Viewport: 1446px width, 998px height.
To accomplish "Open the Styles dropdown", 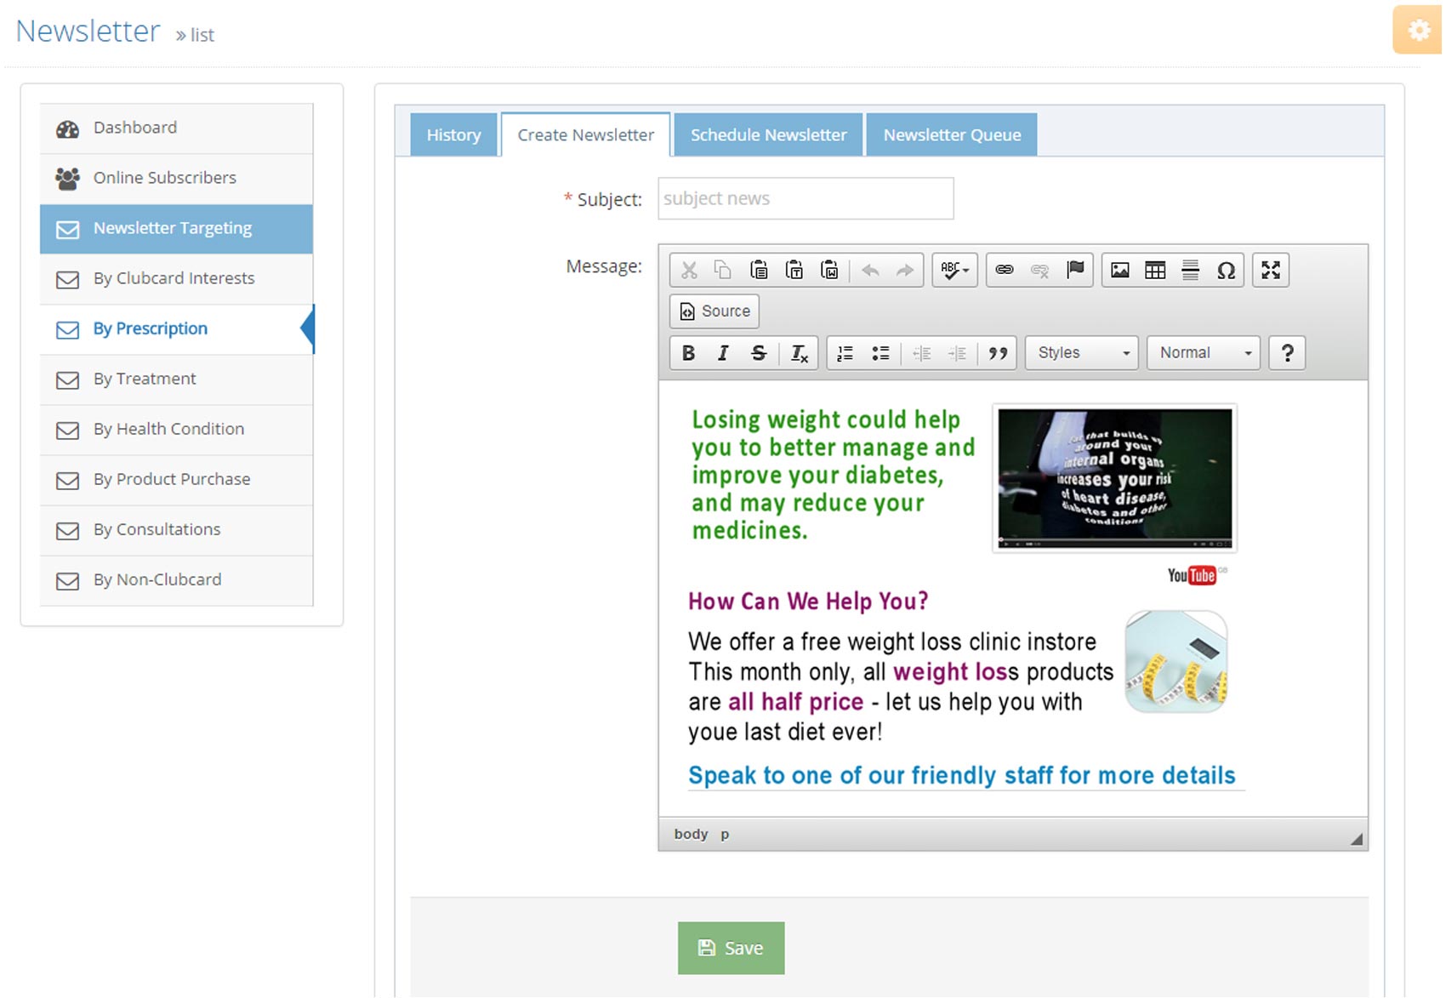I will 1082,353.
